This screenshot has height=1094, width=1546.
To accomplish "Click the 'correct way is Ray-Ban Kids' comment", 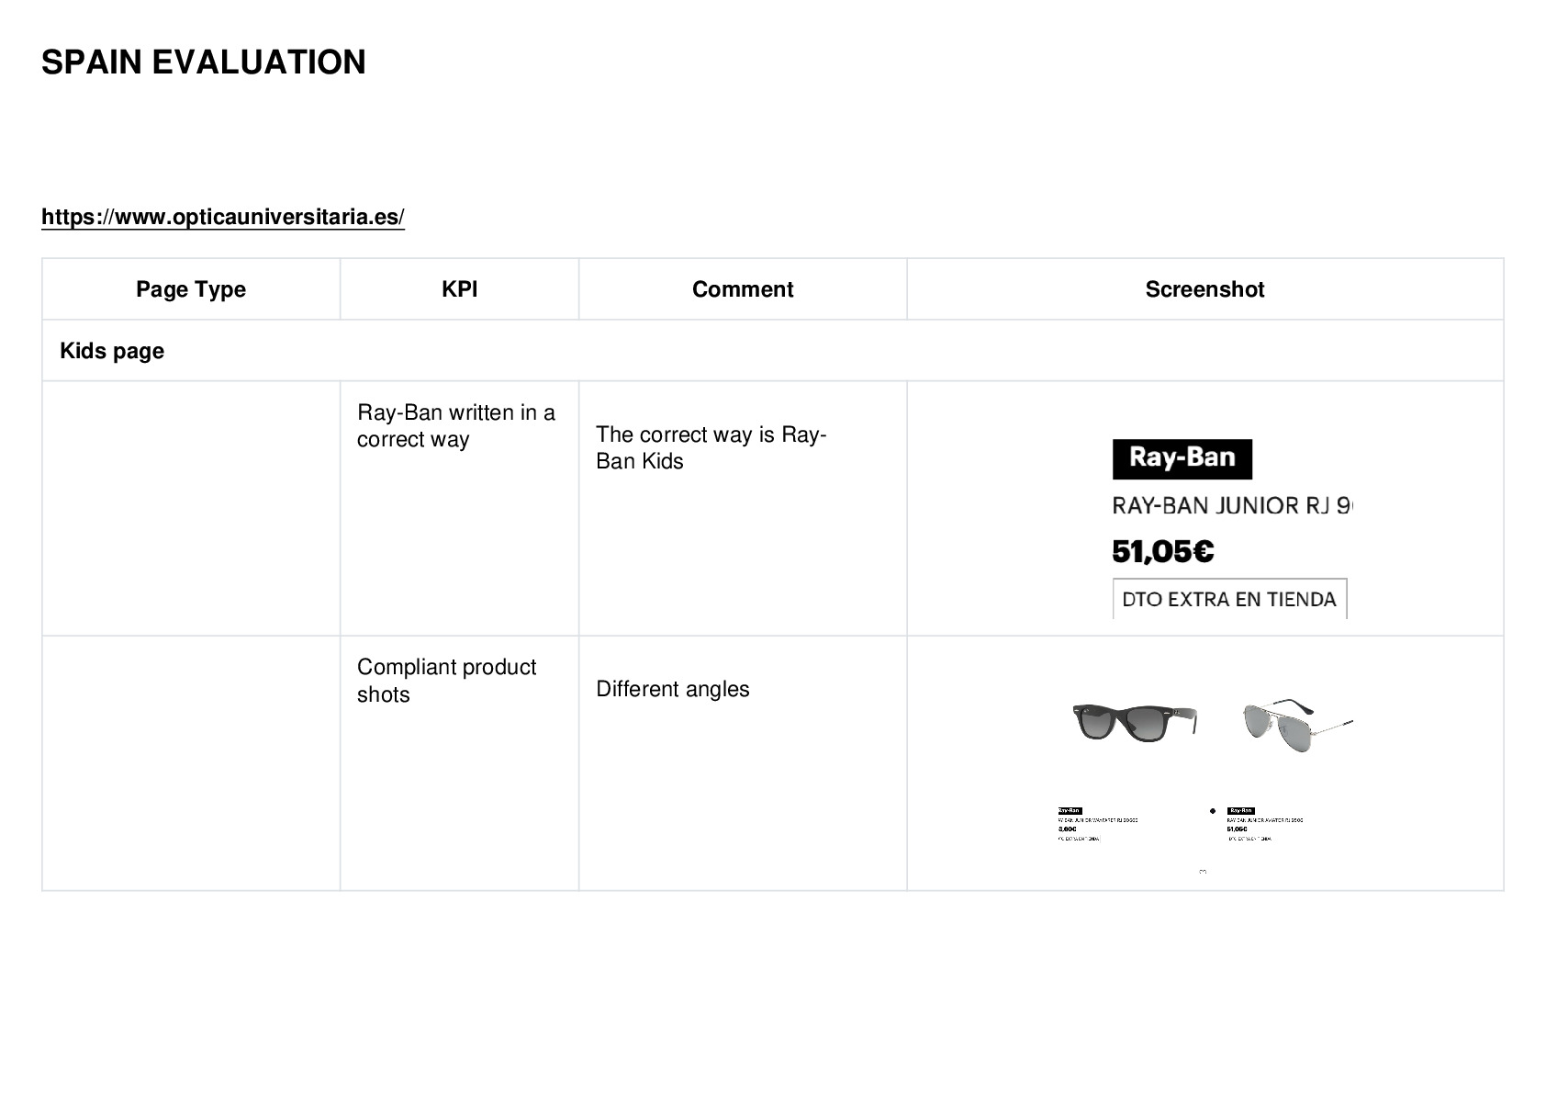I will pos(711,447).
